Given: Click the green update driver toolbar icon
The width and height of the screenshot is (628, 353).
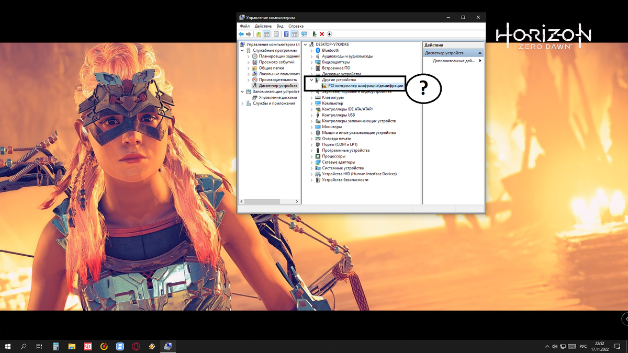Looking at the screenshot, I should [x=315, y=34].
